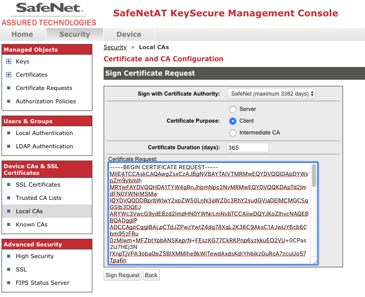Image resolution: width=365 pixels, height=297 pixels.
Task: Follow the Security breadcrumb link
Action: tap(115, 47)
